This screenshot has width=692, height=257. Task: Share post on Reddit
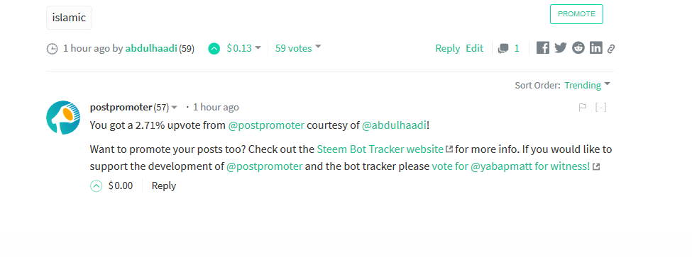point(578,48)
